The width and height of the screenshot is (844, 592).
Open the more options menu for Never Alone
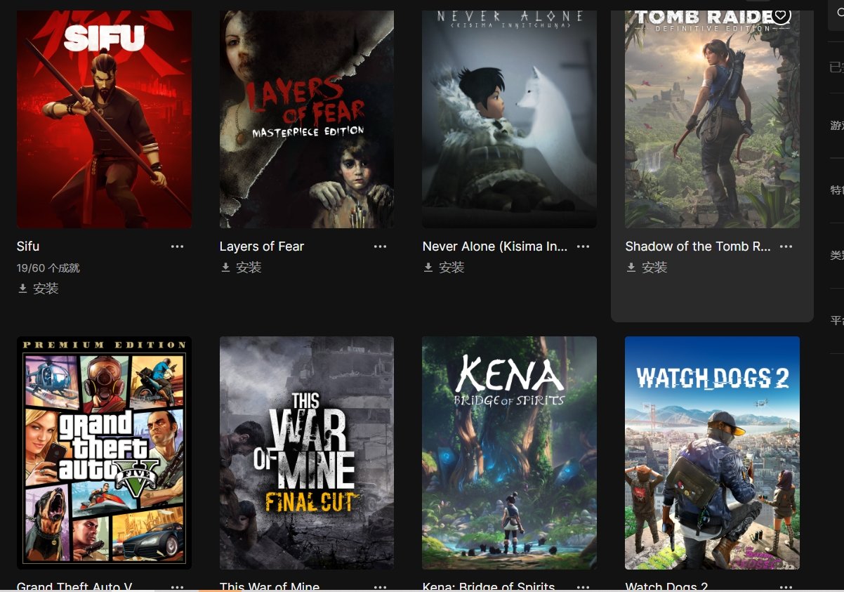(583, 246)
